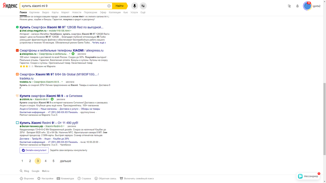Expand the dropdown arrow after chel.shop.megafon.ru URL

[x=71, y=31]
